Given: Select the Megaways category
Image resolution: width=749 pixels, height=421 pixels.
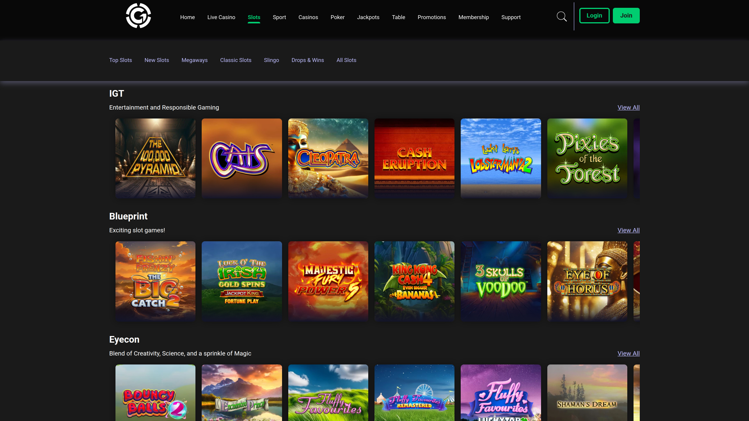Looking at the screenshot, I should point(194,60).
